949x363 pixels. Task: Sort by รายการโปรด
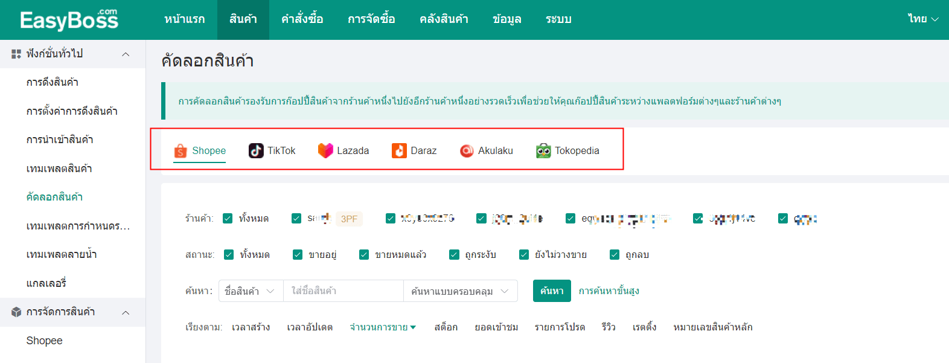click(x=560, y=327)
